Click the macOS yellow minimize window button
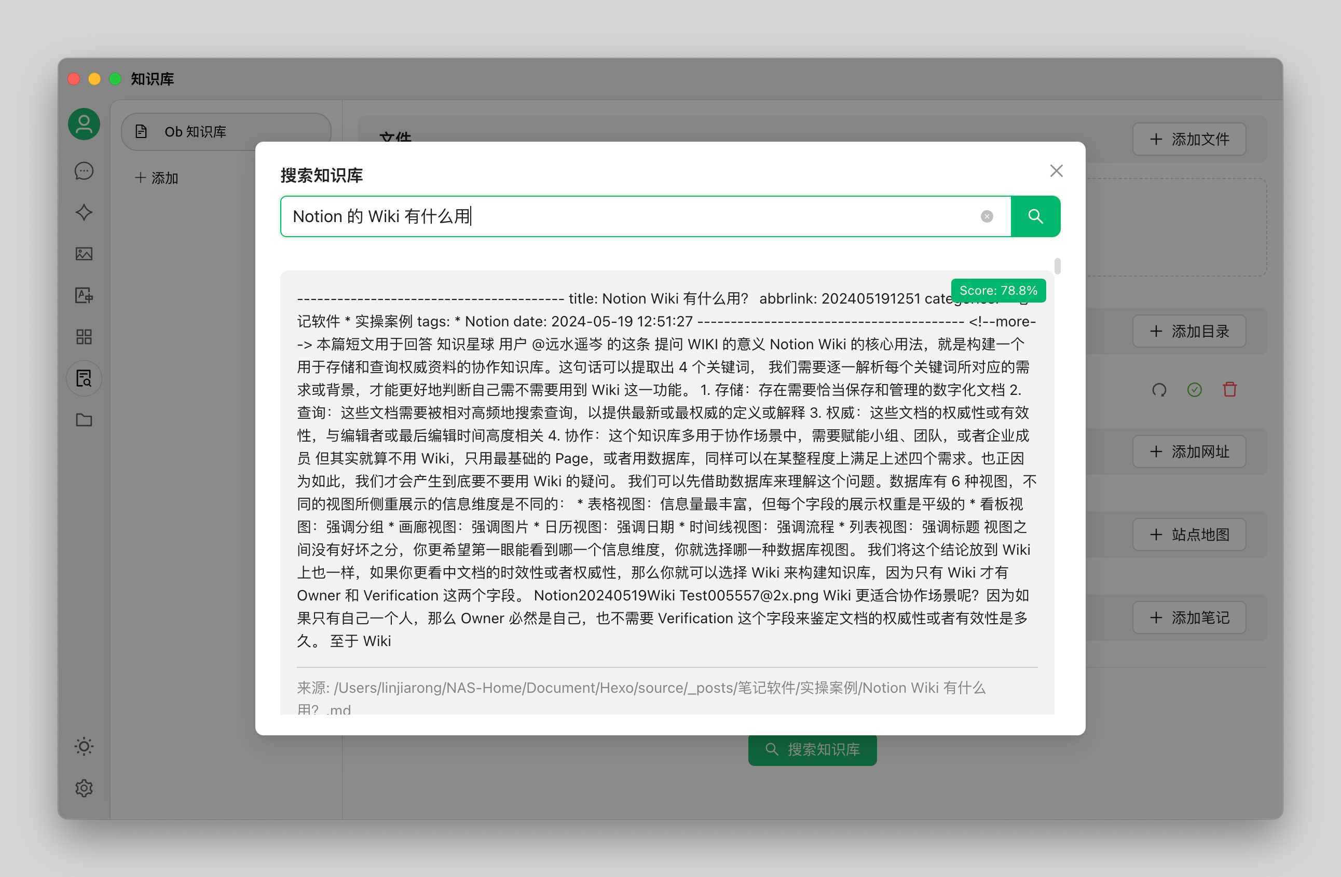The image size is (1341, 877). pyautogui.click(x=94, y=79)
